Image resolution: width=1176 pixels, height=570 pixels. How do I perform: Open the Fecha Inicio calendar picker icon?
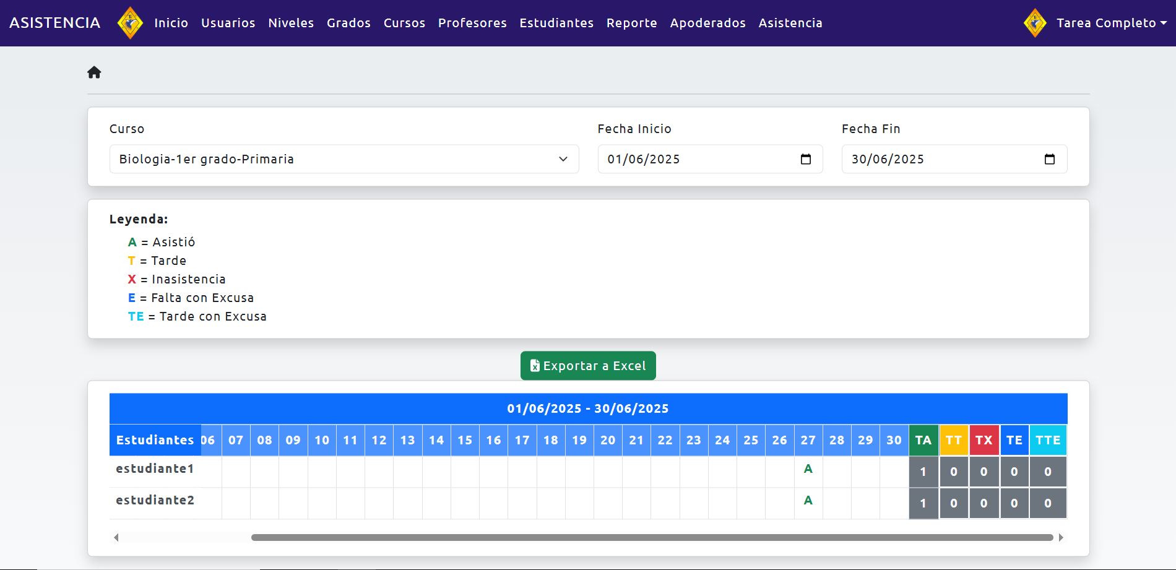tap(805, 159)
